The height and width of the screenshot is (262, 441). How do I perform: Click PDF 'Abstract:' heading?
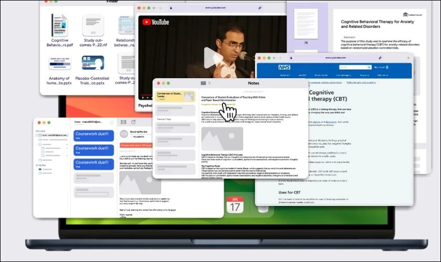(x=349, y=37)
